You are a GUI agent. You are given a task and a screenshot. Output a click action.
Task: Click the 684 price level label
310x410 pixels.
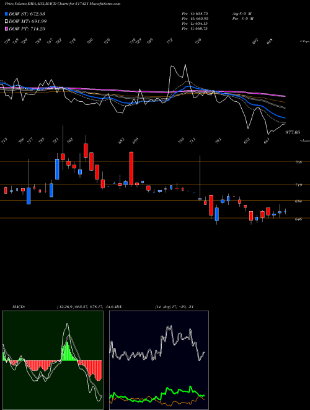pyautogui.click(x=298, y=201)
